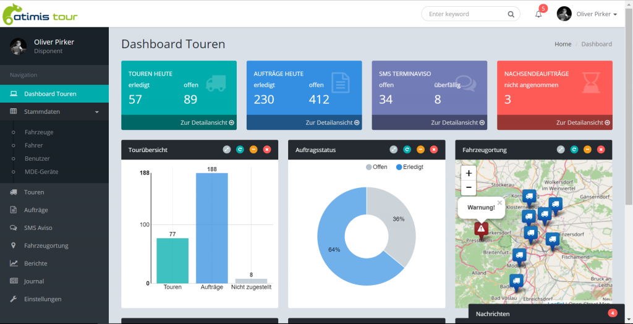Viewport: 633px width, 324px height.
Task: Refresh the Tourübersicht panel
Action: pos(240,150)
